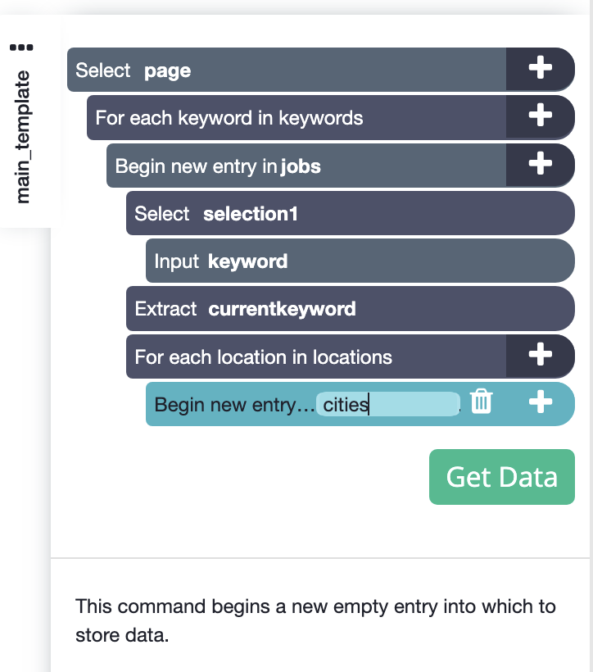This screenshot has height=672, width=593.
Task: Click the bold 'currentkeyword' name
Action: (282, 309)
